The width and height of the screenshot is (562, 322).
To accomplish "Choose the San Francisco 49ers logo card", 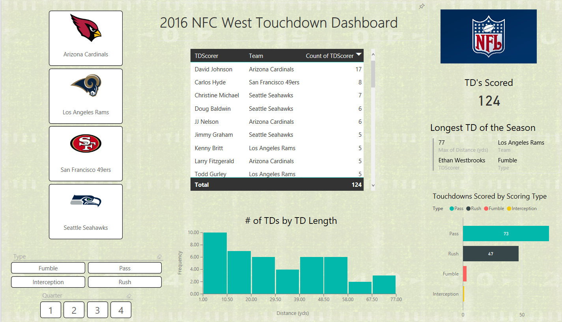I will [x=86, y=154].
